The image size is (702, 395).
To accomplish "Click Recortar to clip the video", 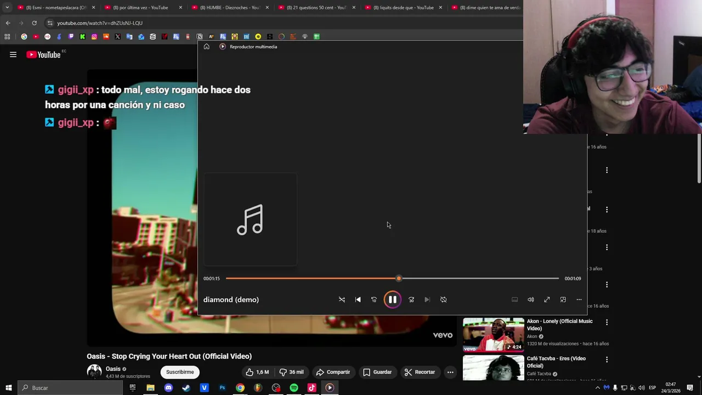I will [420, 372].
